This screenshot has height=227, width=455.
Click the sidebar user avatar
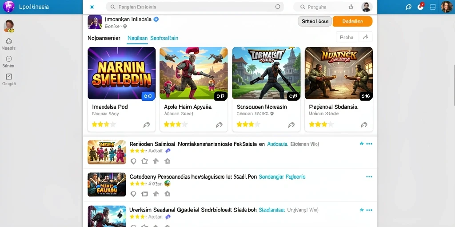pos(9,26)
